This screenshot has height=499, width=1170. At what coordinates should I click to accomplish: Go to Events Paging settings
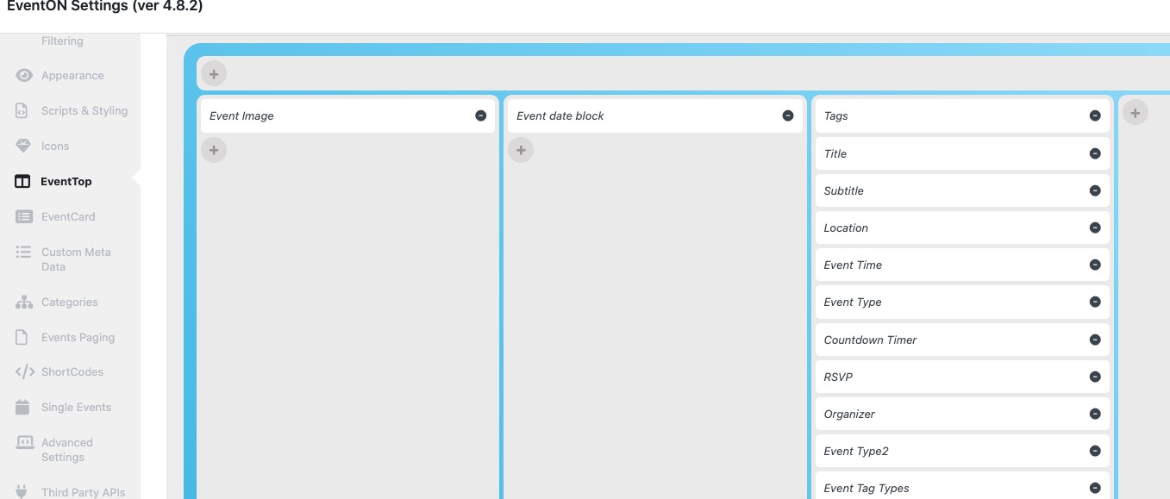(78, 337)
